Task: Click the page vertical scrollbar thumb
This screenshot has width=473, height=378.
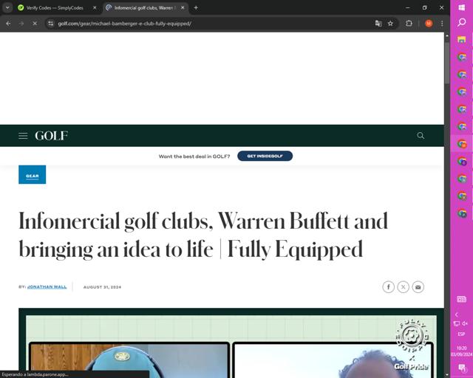Action: [446, 62]
